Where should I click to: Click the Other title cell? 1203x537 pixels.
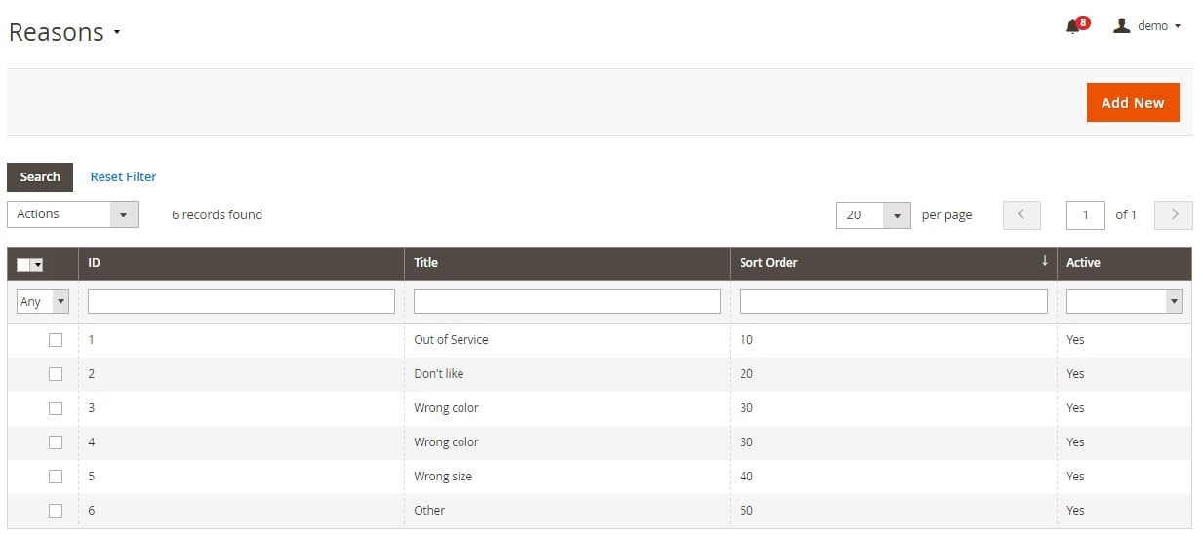point(567,511)
